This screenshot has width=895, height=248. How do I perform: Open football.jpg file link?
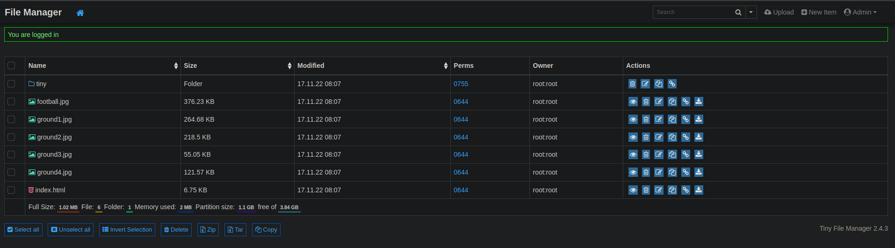tap(49, 102)
